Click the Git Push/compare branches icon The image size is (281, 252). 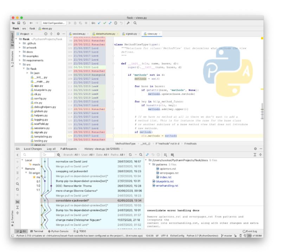click(x=110, y=23)
